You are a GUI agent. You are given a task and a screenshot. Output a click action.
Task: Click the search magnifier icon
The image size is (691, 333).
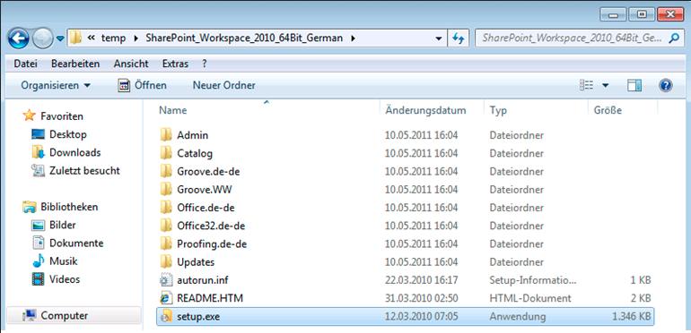(674, 38)
